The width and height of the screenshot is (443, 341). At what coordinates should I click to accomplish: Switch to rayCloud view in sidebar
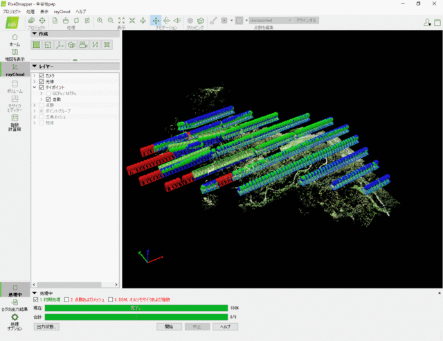coord(15,70)
